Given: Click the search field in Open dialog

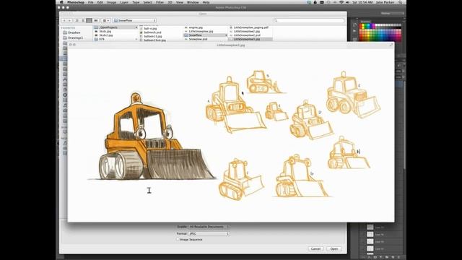Looking at the screenshot, I should pyautogui.click(x=309, y=21).
